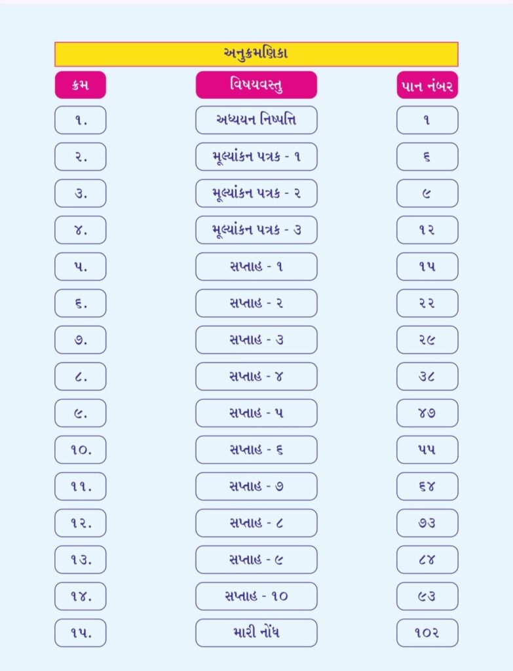
Task: Open the સપ્તાહ - ૧ chapter
Action: (256, 267)
